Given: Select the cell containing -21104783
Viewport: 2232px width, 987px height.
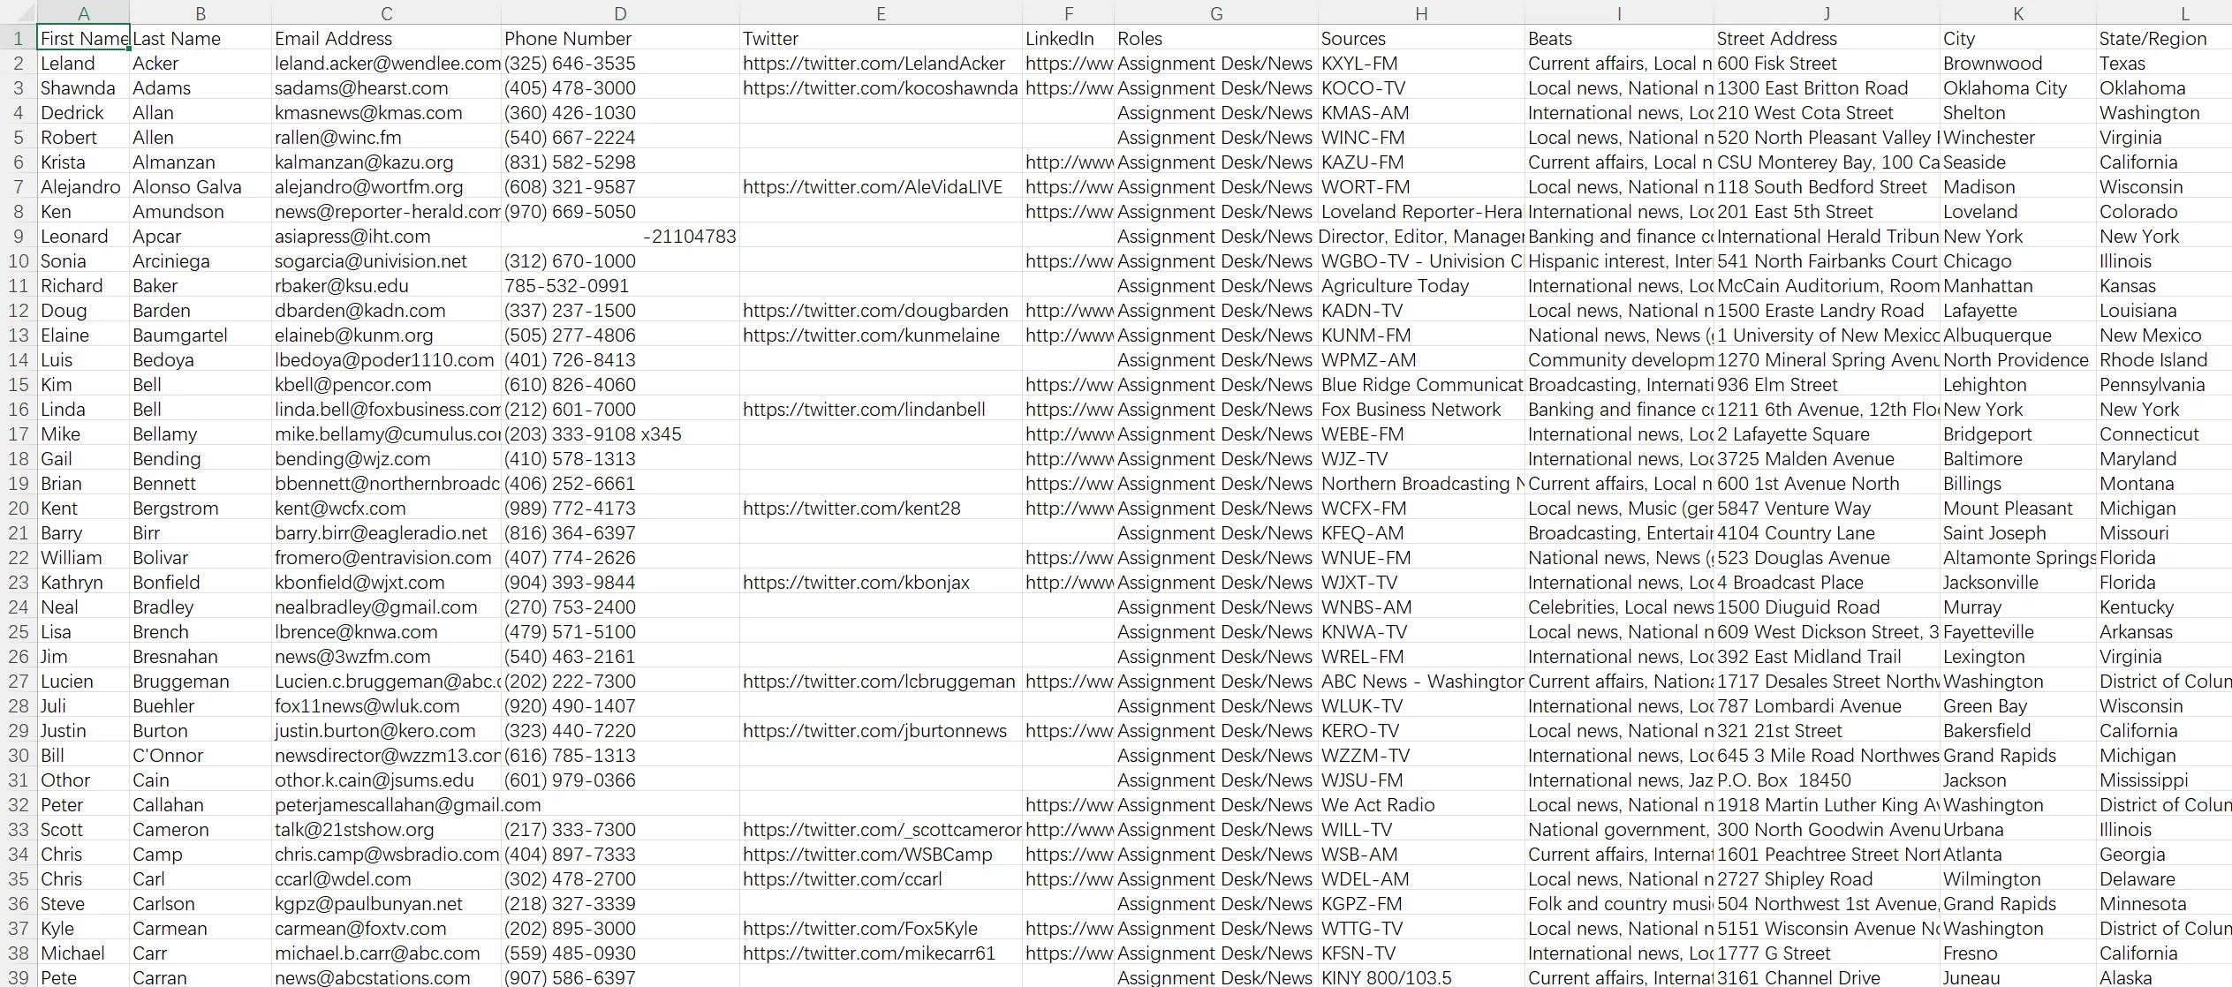Looking at the screenshot, I should [620, 237].
